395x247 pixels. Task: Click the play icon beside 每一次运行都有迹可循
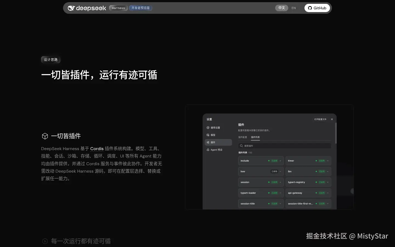(45, 241)
